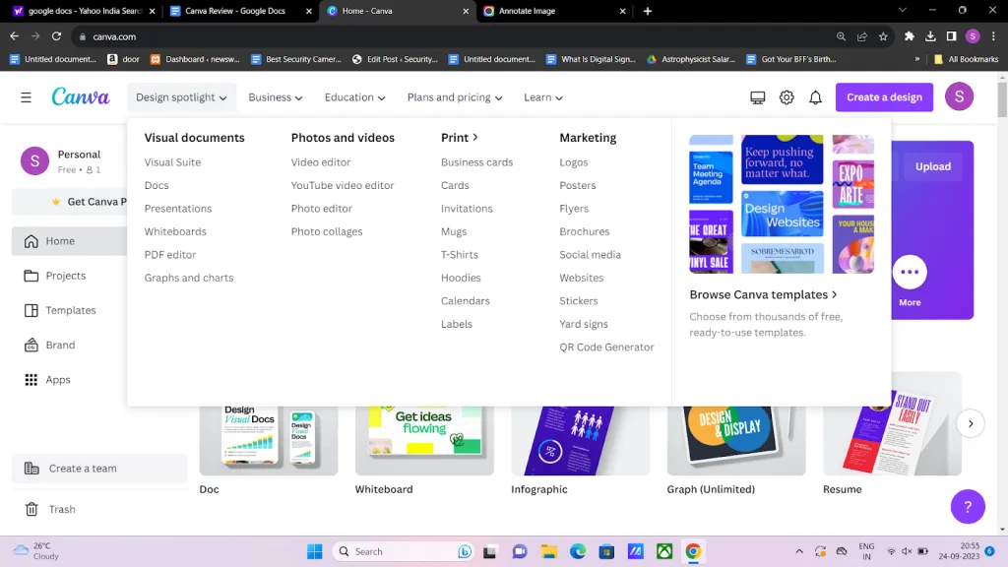Viewport: 1008px width, 567px height.
Task: Open the hamburger menu beside Canva logo
Action: tap(26, 97)
